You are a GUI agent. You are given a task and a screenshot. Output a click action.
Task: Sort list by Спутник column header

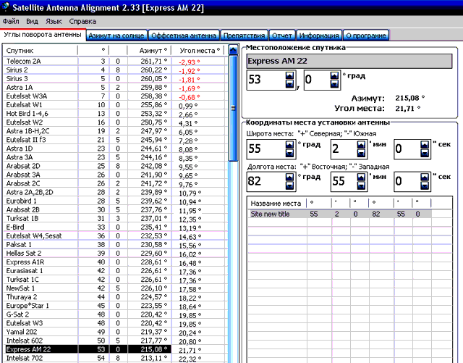tap(41, 51)
